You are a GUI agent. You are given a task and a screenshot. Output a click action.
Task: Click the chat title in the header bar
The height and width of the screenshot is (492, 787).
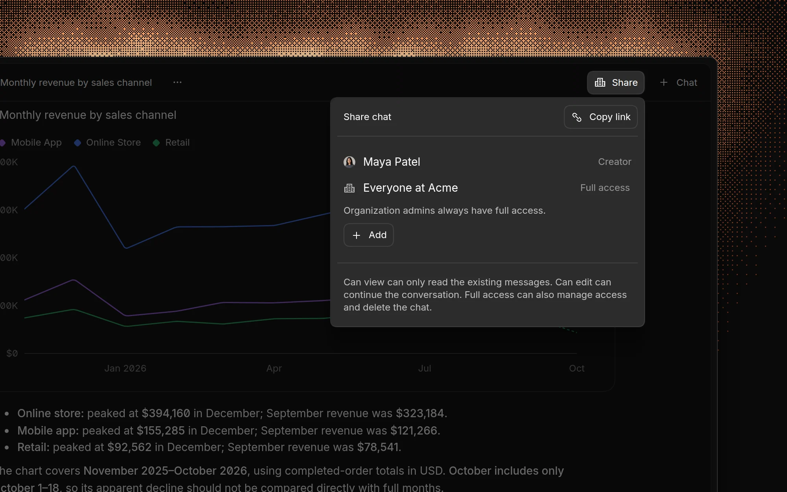click(76, 83)
